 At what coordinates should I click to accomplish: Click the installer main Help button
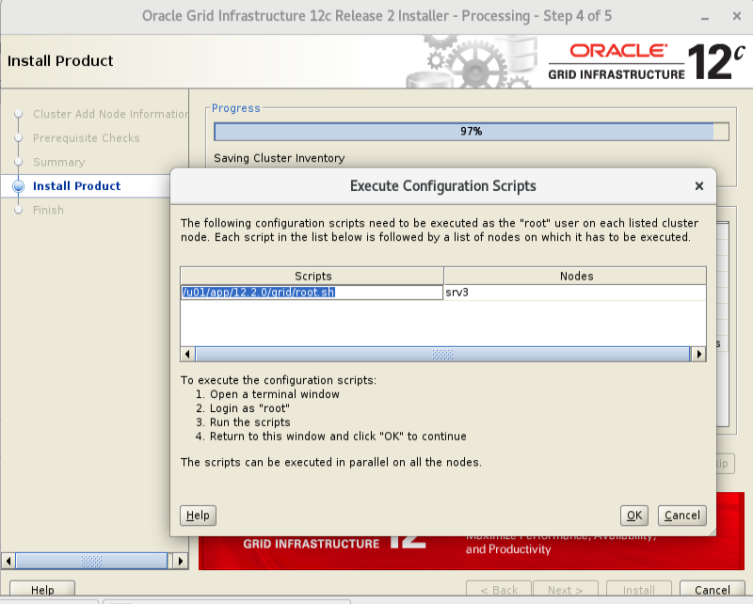point(42,590)
